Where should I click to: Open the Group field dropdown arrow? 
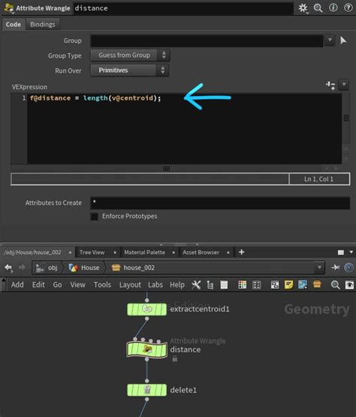coord(330,40)
